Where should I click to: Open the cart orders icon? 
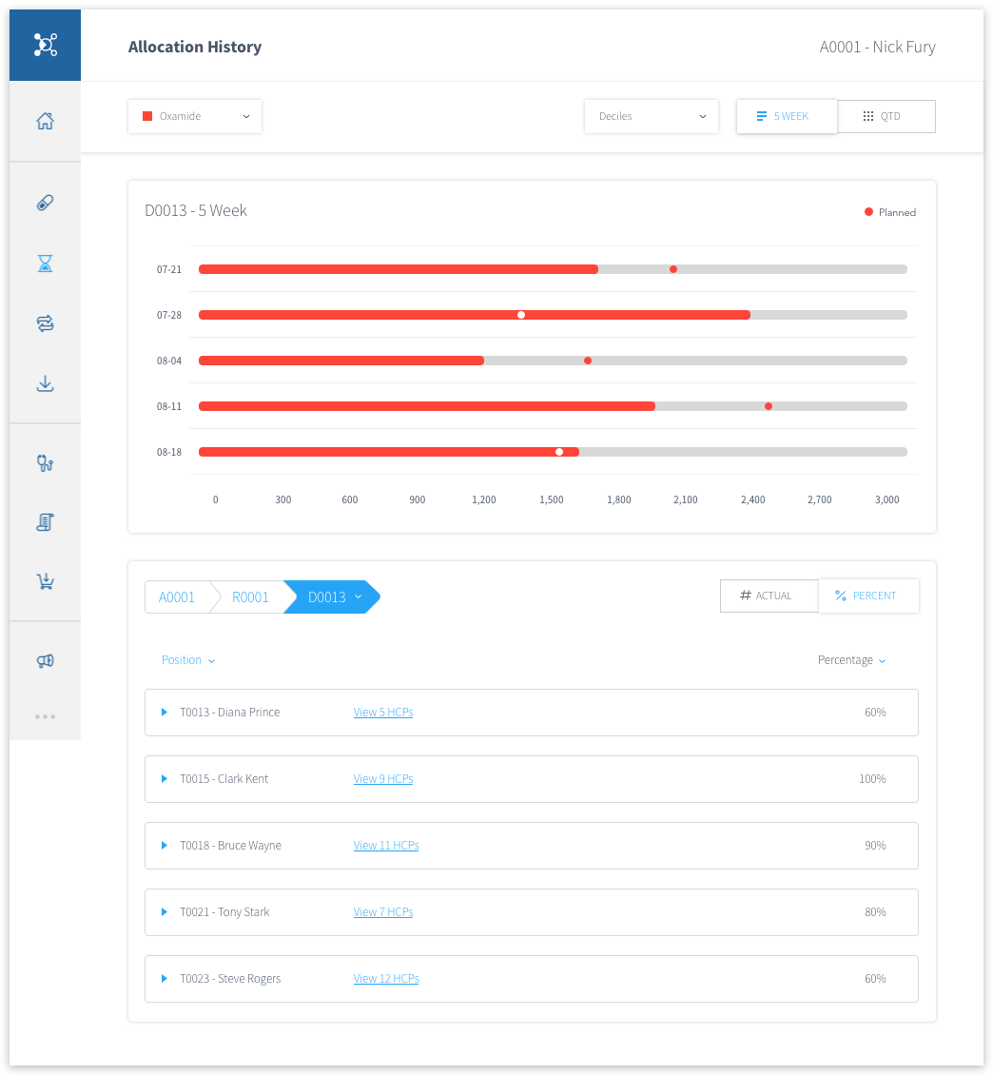(x=46, y=581)
